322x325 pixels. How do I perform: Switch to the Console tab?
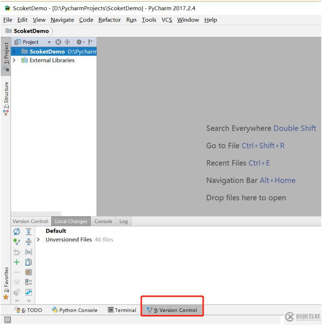[103, 221]
